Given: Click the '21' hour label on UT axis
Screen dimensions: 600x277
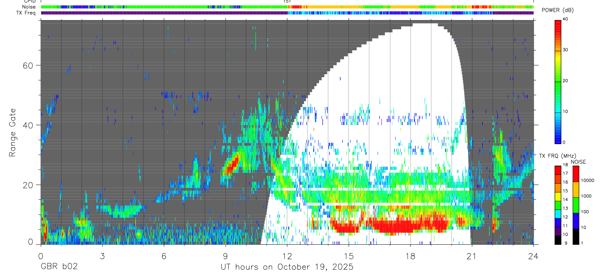Looking at the screenshot, I should tap(471, 256).
